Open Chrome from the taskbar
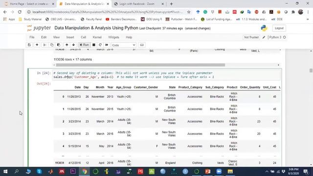Screen dimensions: 313x176 [85, 172]
